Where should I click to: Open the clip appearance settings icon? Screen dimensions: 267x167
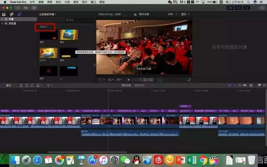point(251,85)
